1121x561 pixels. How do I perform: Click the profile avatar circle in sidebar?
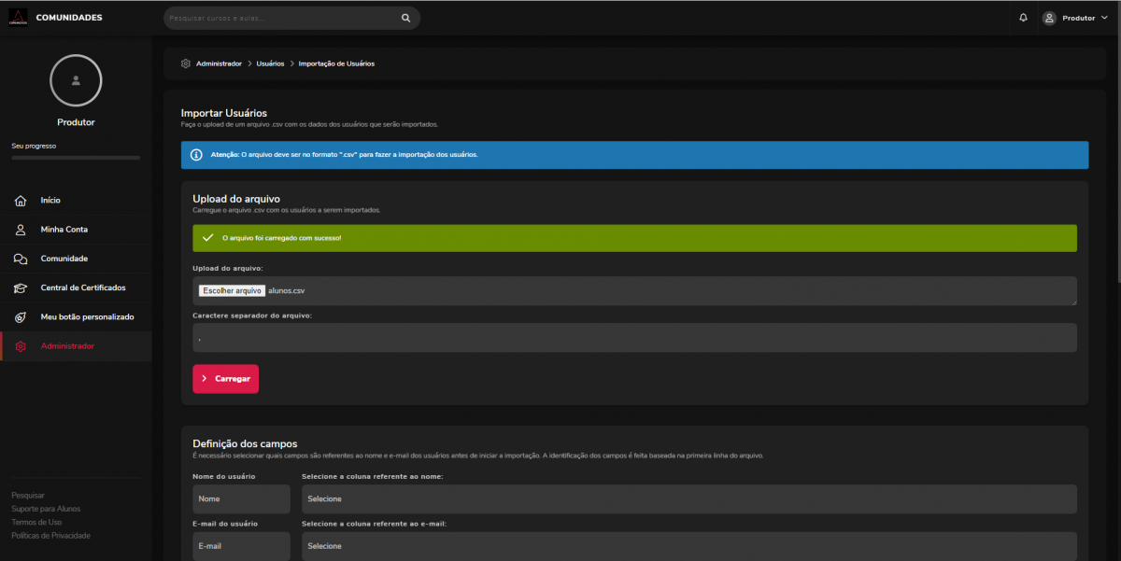tap(76, 80)
